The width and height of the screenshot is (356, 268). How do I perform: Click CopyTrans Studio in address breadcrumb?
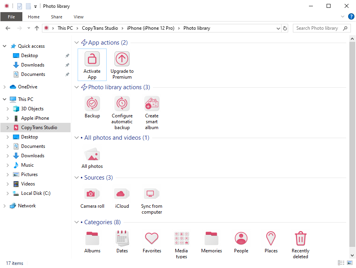click(100, 28)
